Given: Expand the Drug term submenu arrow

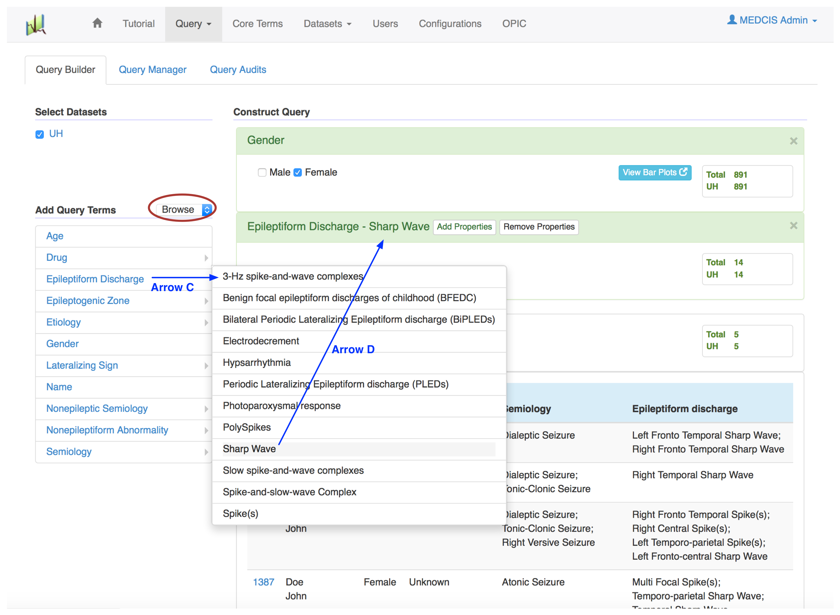Looking at the screenshot, I should coord(206,258).
